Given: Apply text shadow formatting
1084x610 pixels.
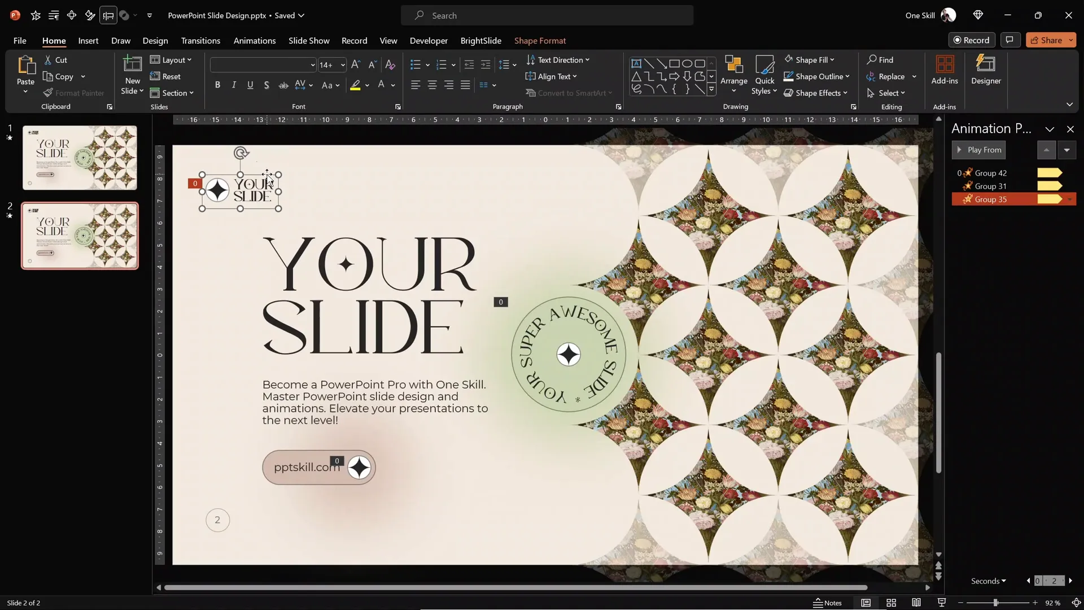Looking at the screenshot, I should pyautogui.click(x=266, y=85).
